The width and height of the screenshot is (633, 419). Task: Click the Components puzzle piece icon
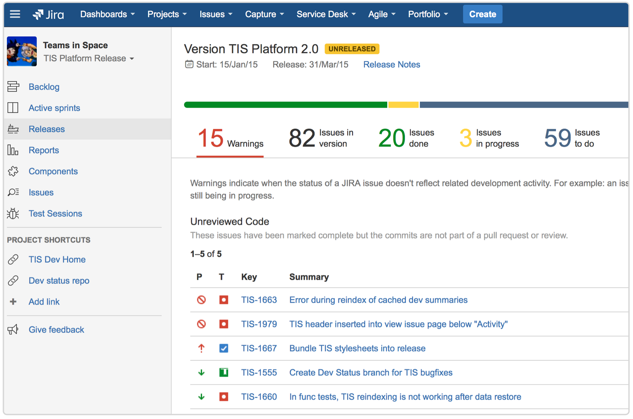[x=13, y=171]
